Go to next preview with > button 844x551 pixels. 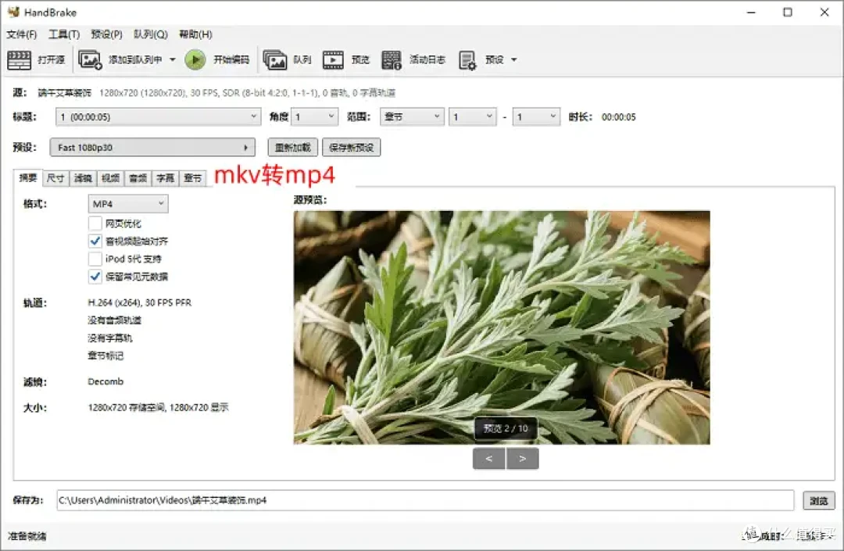pyautogui.click(x=522, y=459)
